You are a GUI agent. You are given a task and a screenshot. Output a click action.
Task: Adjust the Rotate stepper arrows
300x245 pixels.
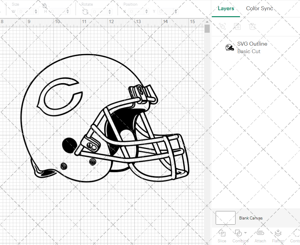[109, 11]
